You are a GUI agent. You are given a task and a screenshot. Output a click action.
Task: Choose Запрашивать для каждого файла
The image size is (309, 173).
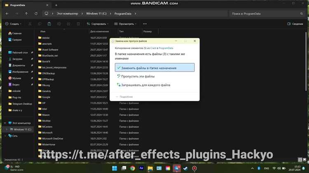[154, 85]
